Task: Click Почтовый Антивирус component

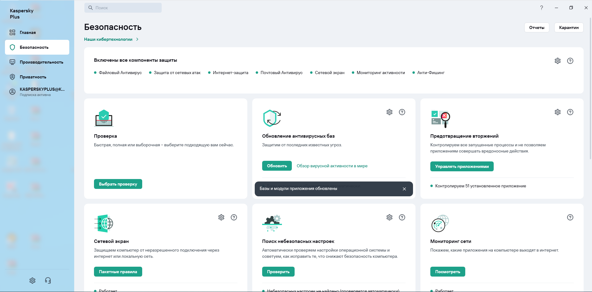Action: [x=279, y=73]
